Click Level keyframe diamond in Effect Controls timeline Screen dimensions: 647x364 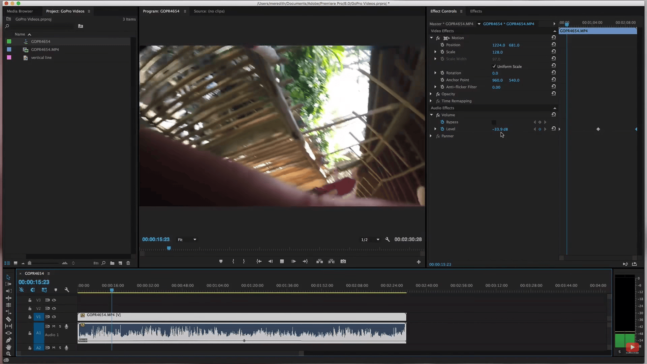(x=598, y=129)
